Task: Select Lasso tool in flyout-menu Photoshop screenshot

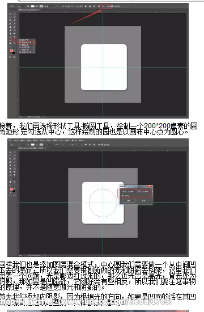Action: [x=10, y=17]
